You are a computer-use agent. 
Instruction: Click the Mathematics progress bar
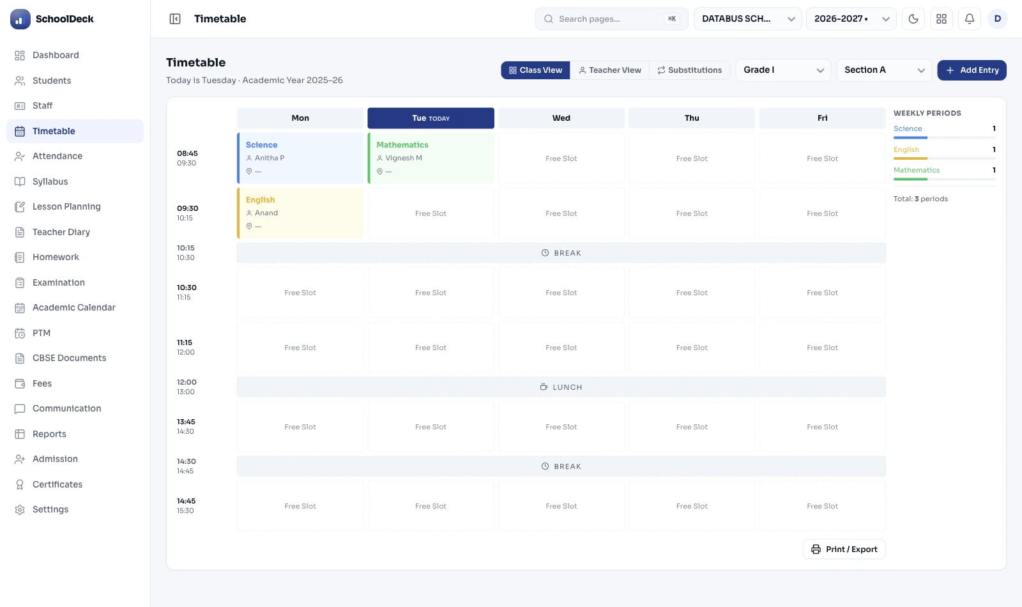(945, 179)
